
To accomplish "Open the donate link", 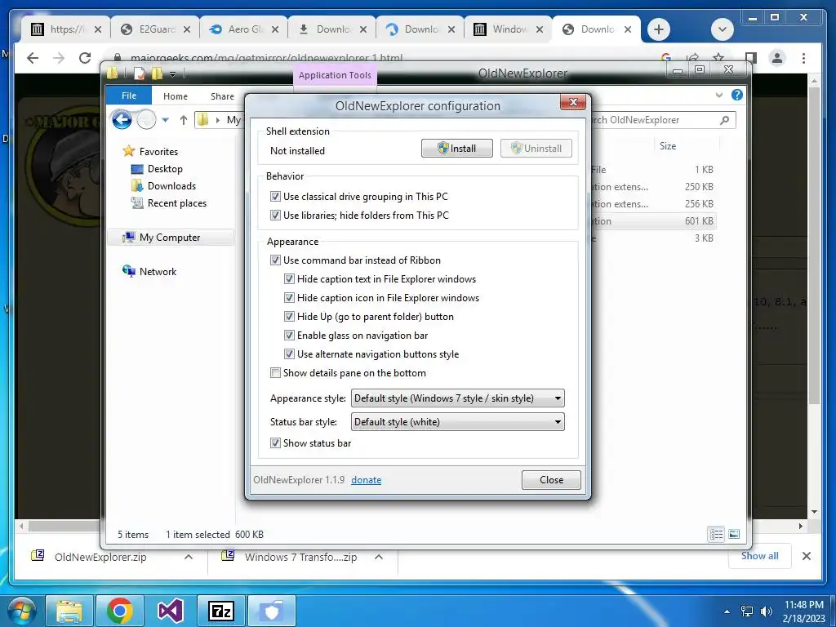I will pyautogui.click(x=367, y=480).
